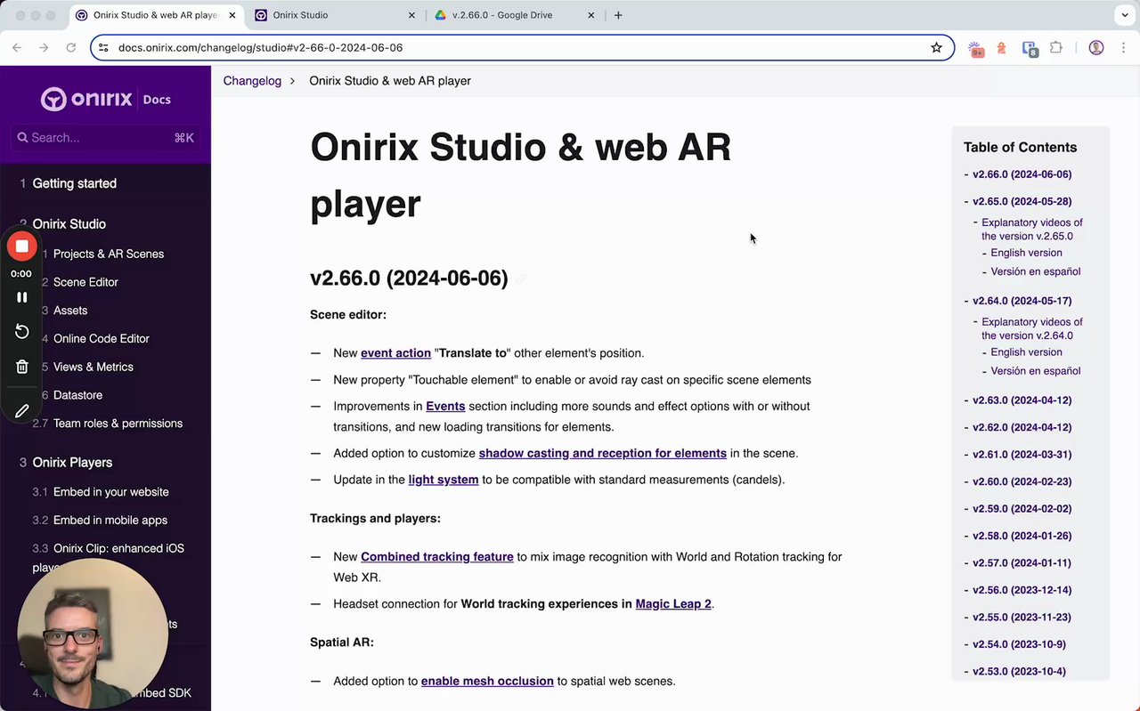Open Onirix Players sidebar section
Image resolution: width=1140 pixels, height=711 pixels.
(72, 463)
